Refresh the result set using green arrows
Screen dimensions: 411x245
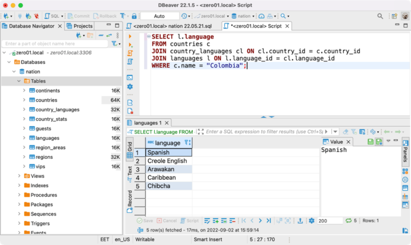[348, 220]
